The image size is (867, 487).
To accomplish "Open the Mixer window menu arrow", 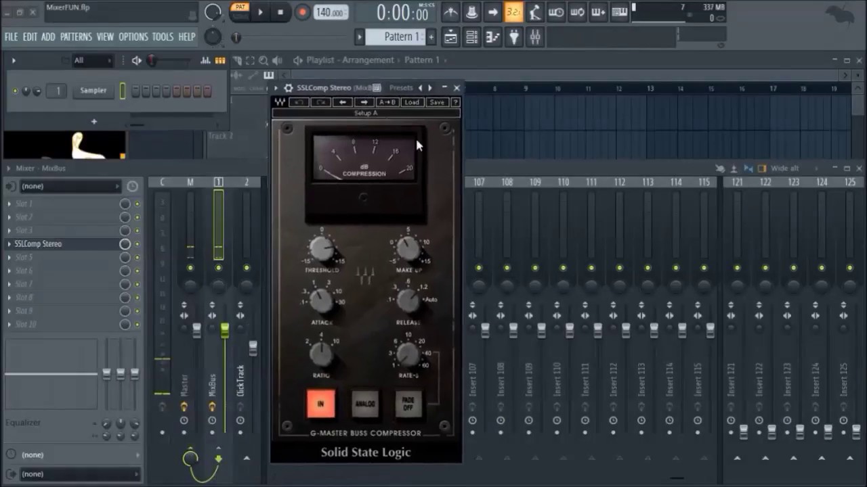I will point(8,168).
